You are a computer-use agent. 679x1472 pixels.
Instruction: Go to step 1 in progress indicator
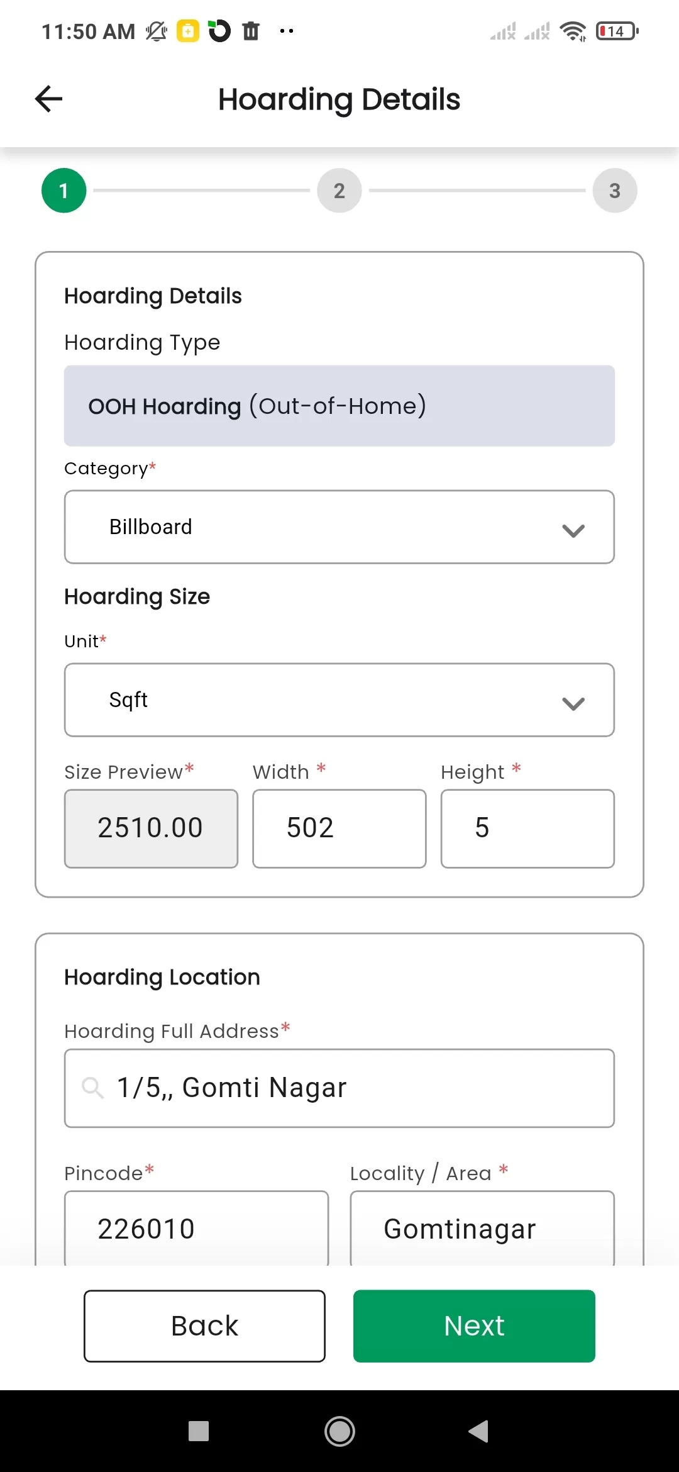click(63, 191)
